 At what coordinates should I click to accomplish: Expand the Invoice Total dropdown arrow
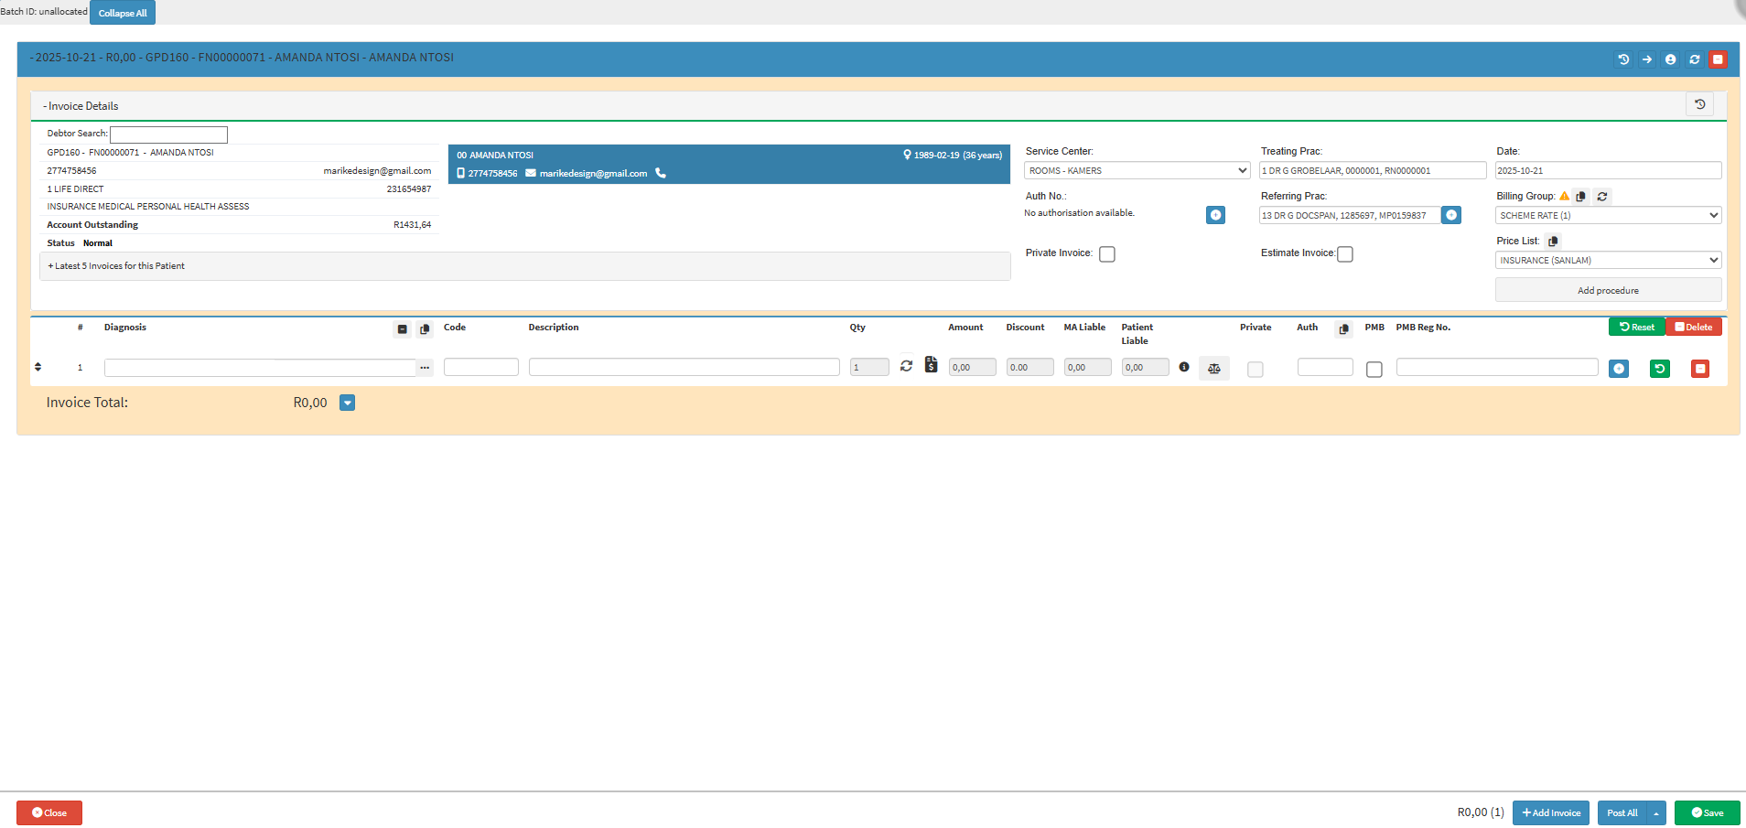point(347,403)
